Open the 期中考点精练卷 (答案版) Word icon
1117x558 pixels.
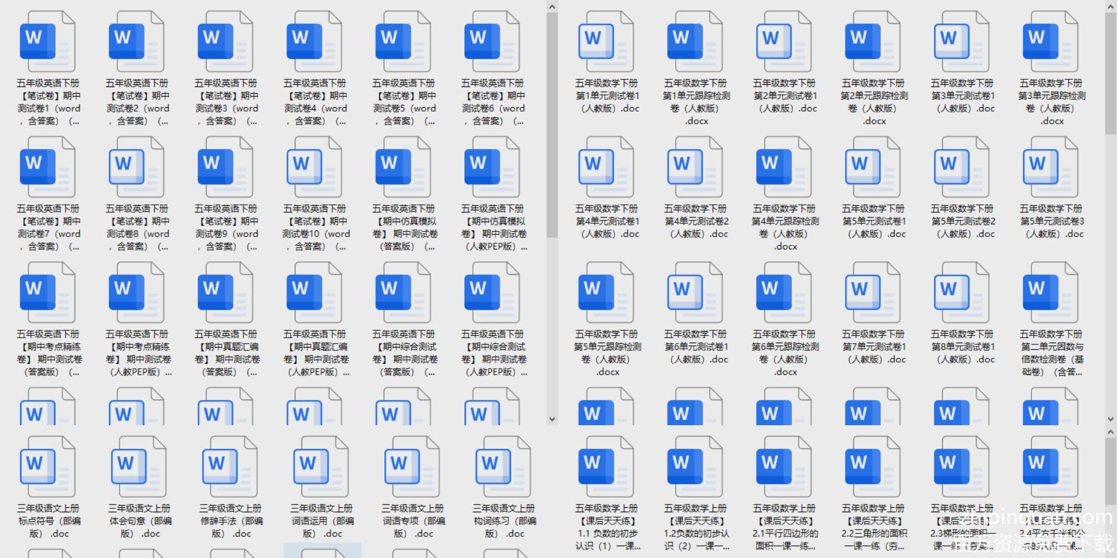47,292
